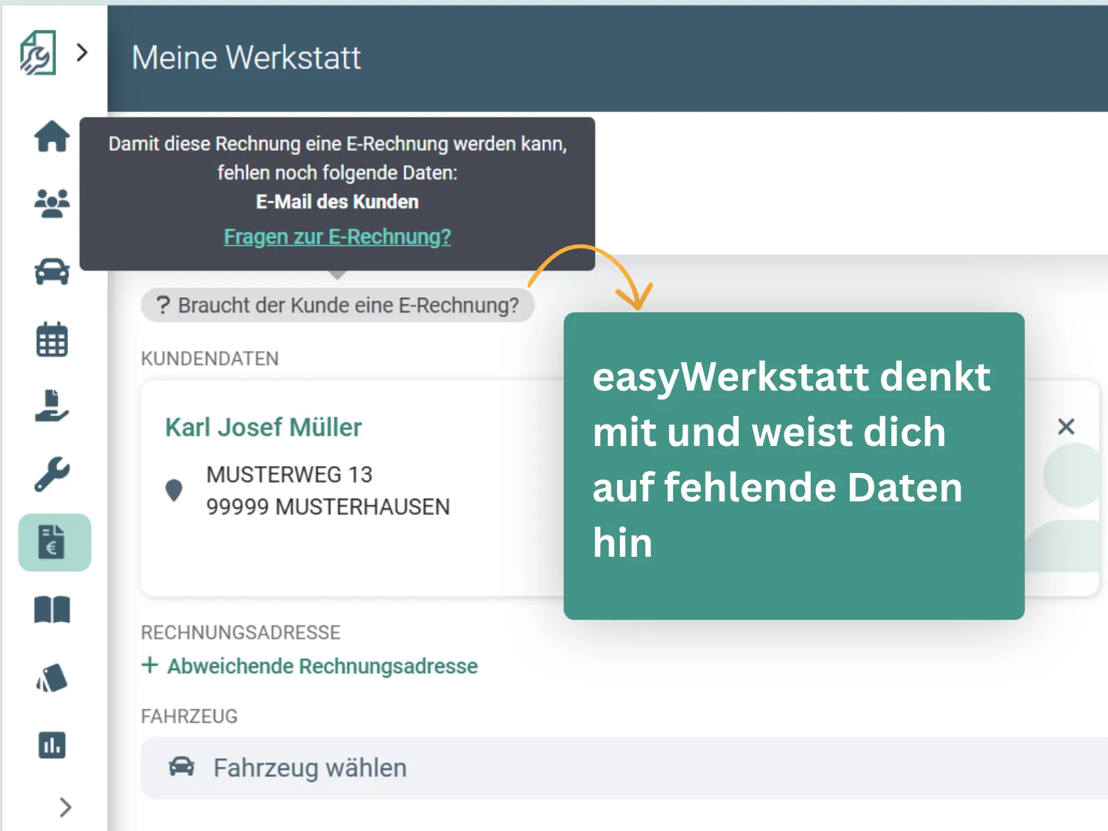Open the cards swatch icon in sidebar
This screenshot has height=831, width=1108.
[52, 678]
